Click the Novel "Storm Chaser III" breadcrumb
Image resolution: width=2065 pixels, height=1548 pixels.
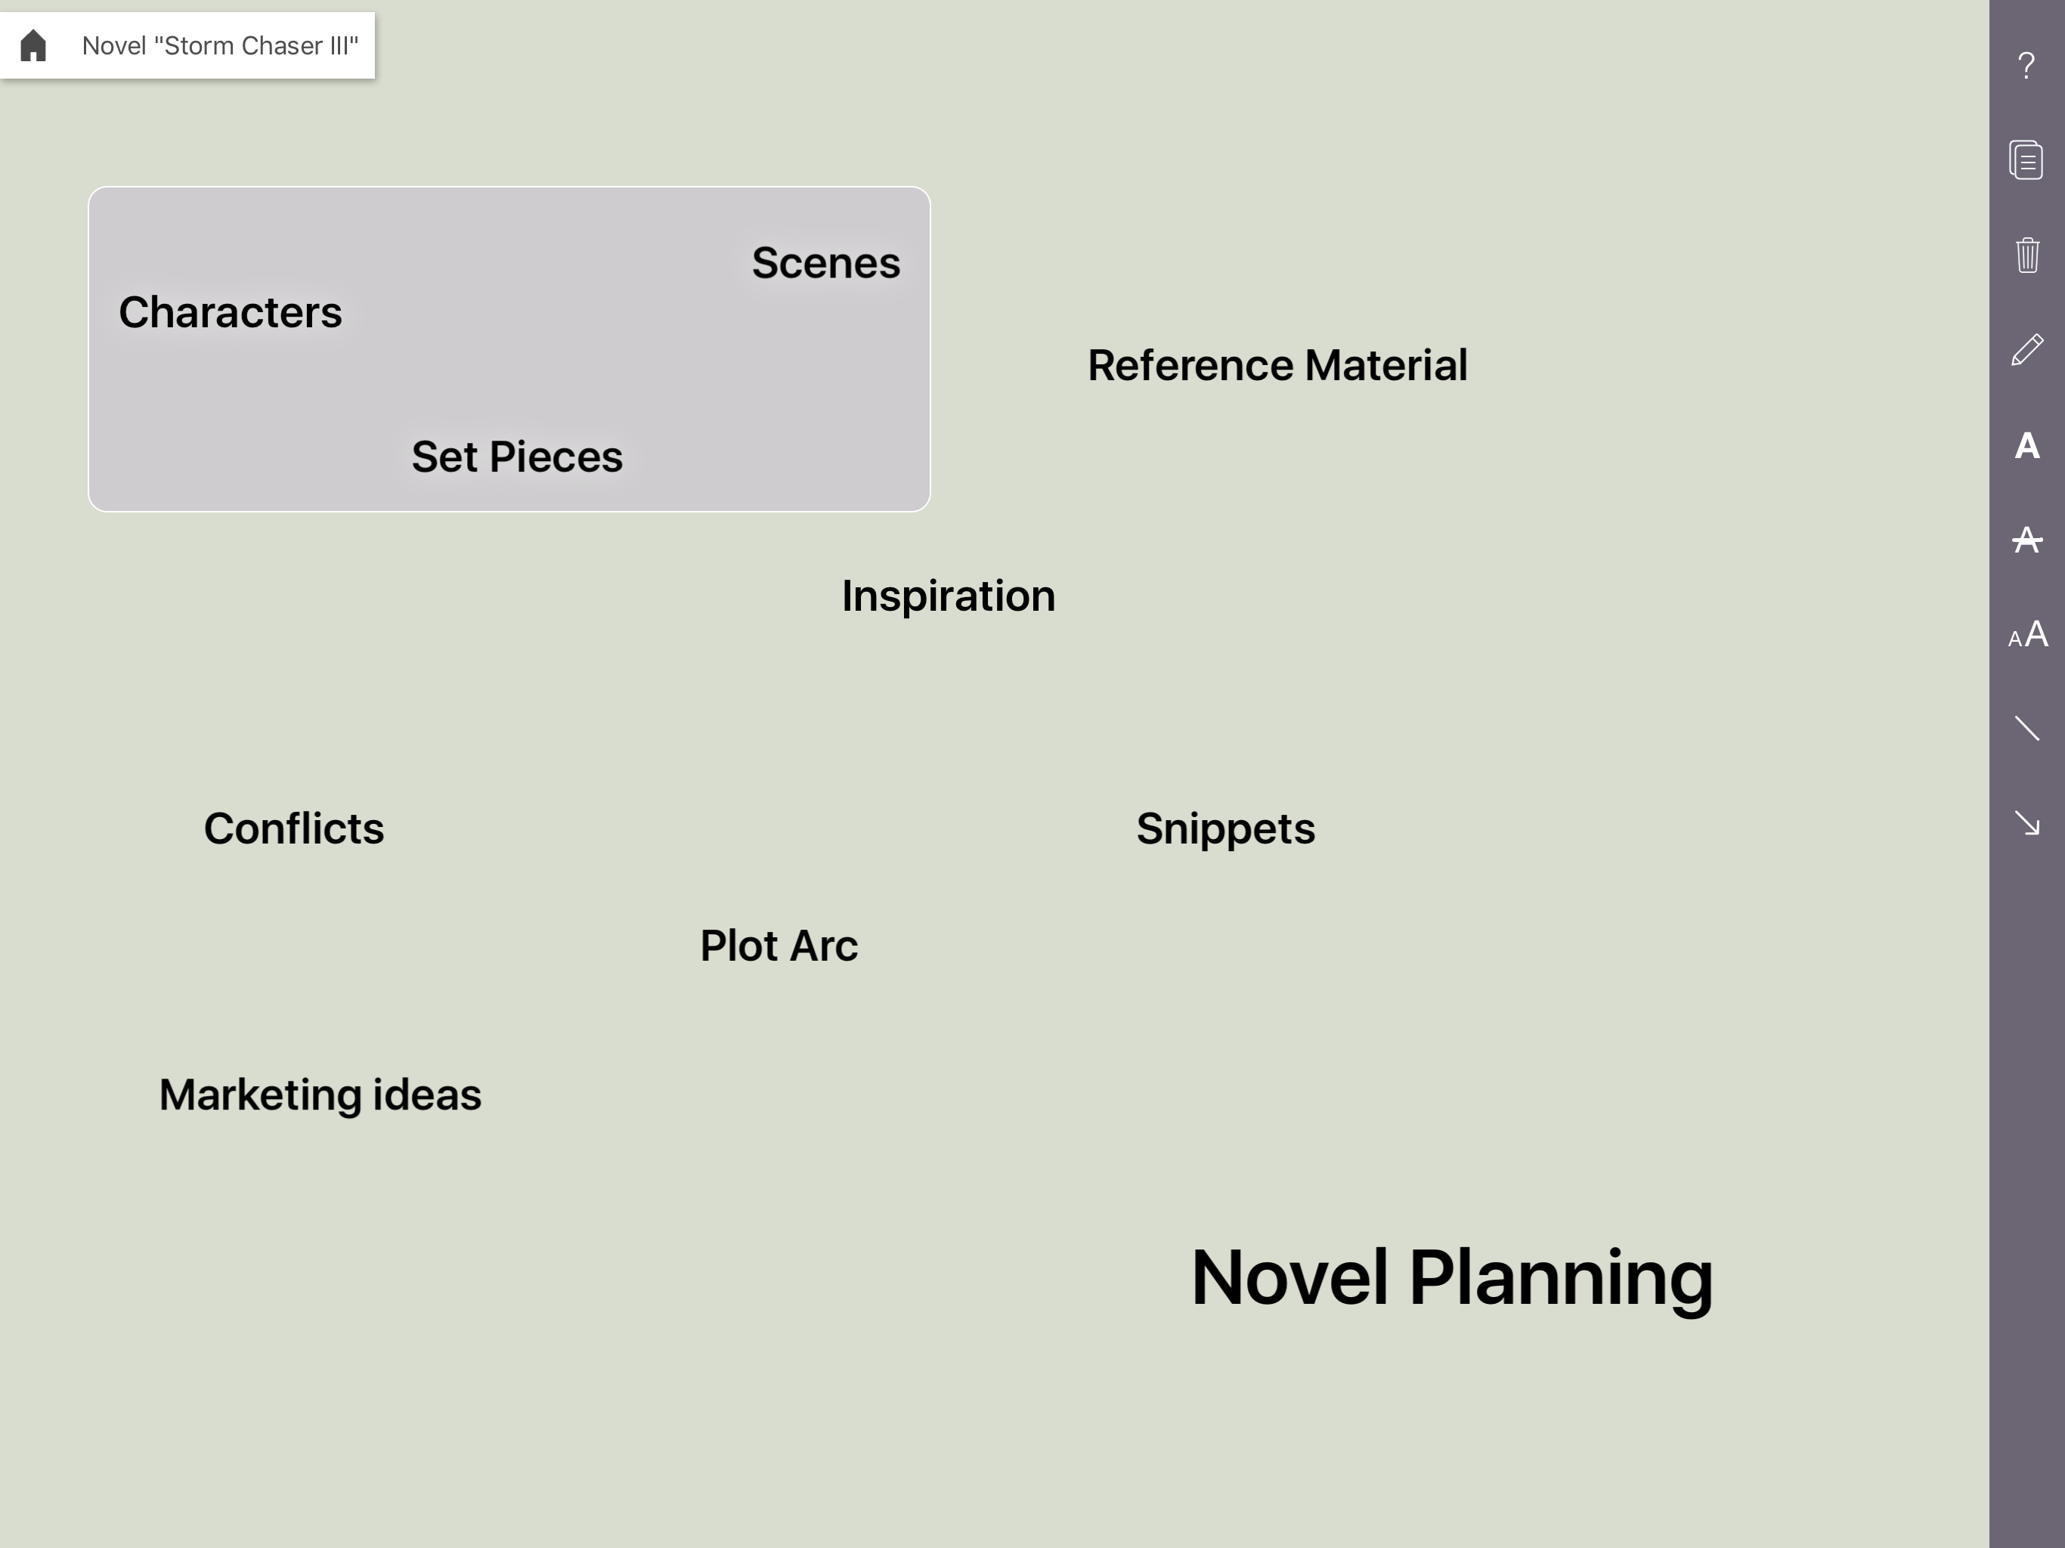(220, 46)
